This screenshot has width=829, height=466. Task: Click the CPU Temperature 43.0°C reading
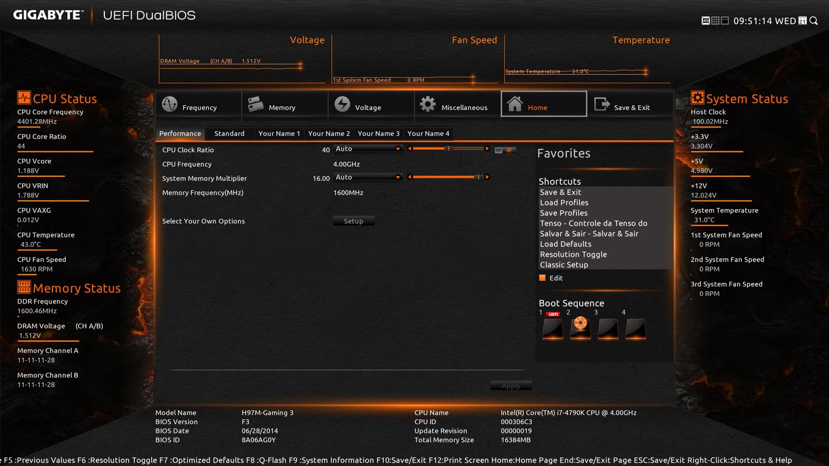point(31,244)
